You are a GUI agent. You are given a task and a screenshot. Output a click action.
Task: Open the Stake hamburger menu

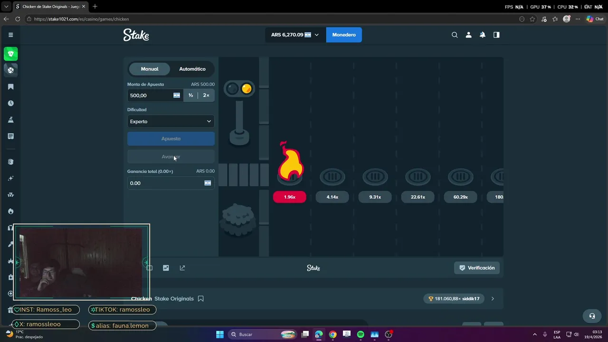tap(10, 35)
